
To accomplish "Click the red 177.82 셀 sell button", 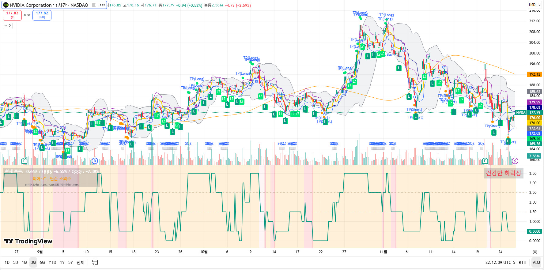I will pos(12,15).
